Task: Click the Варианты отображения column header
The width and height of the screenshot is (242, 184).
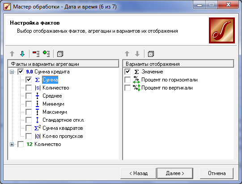Action: click(x=178, y=64)
